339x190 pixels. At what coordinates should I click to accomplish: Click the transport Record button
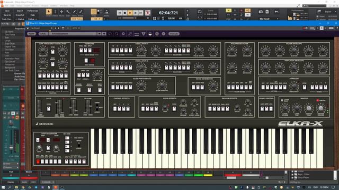point(148,13)
